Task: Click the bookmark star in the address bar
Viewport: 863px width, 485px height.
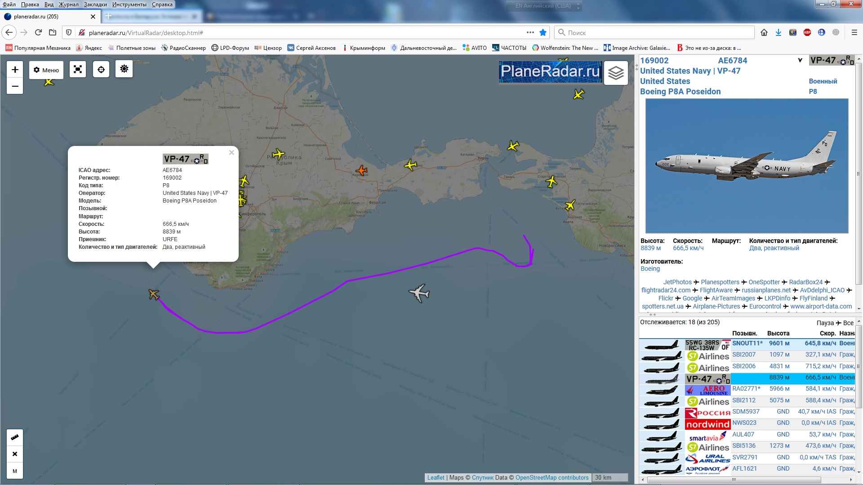Action: (543, 32)
